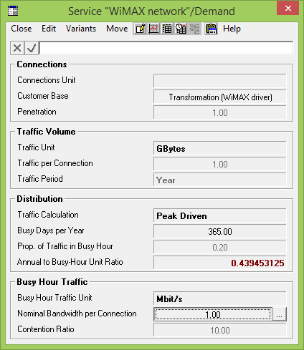Click the 'Penetration' label
Screen dimensions: 304x350
pyautogui.click(x=37, y=112)
